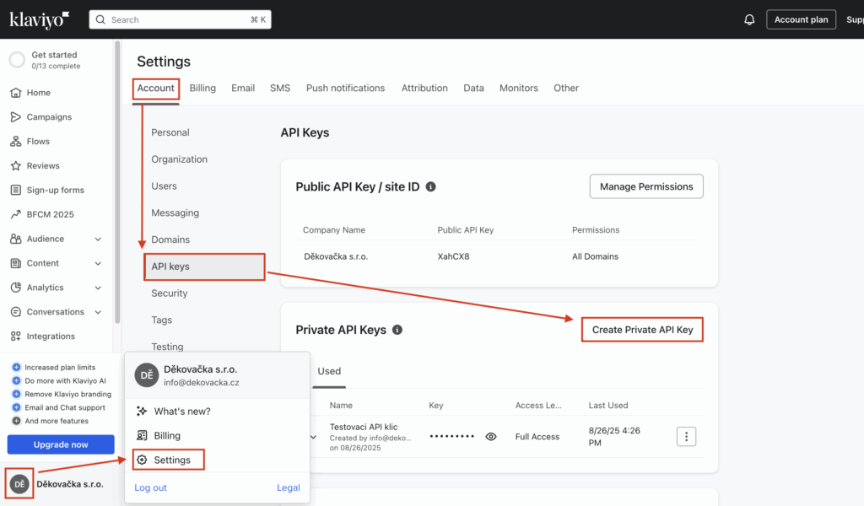Open the Security settings section
The image size is (864, 506).
169,293
